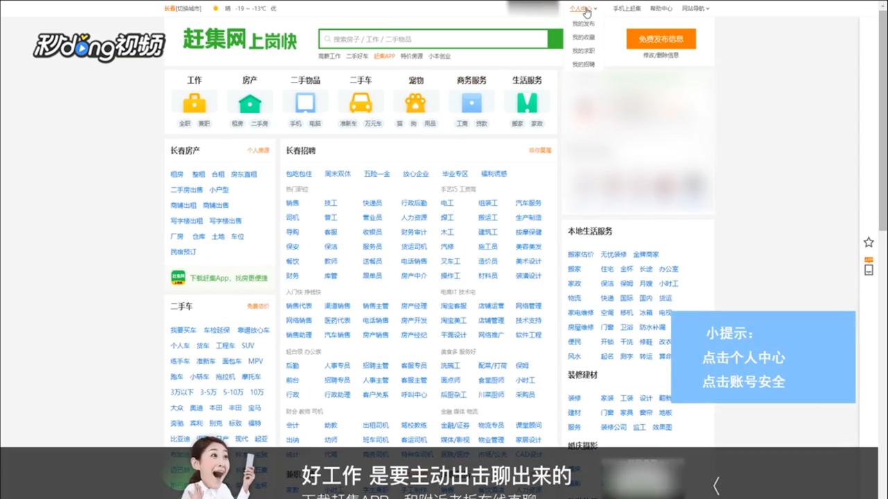Open the 工作 briefcase category icon
This screenshot has height=499, width=888.
pos(194,103)
